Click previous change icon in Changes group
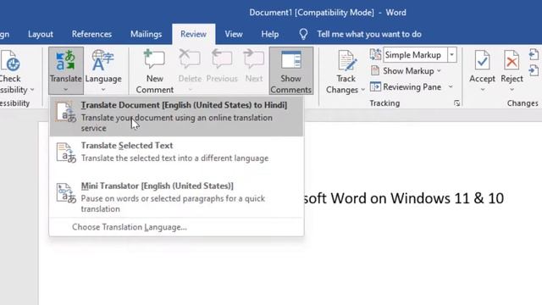542x305 pixels. [x=534, y=54]
